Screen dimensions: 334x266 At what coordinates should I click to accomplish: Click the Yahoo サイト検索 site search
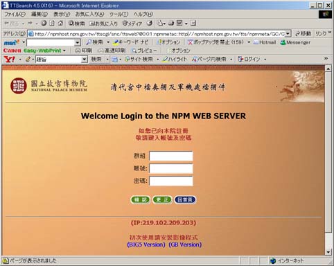[x=139, y=60]
